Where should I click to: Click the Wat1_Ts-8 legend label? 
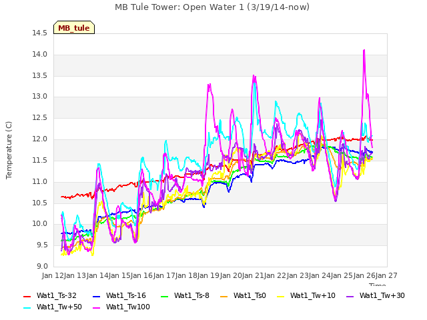[191, 295]
